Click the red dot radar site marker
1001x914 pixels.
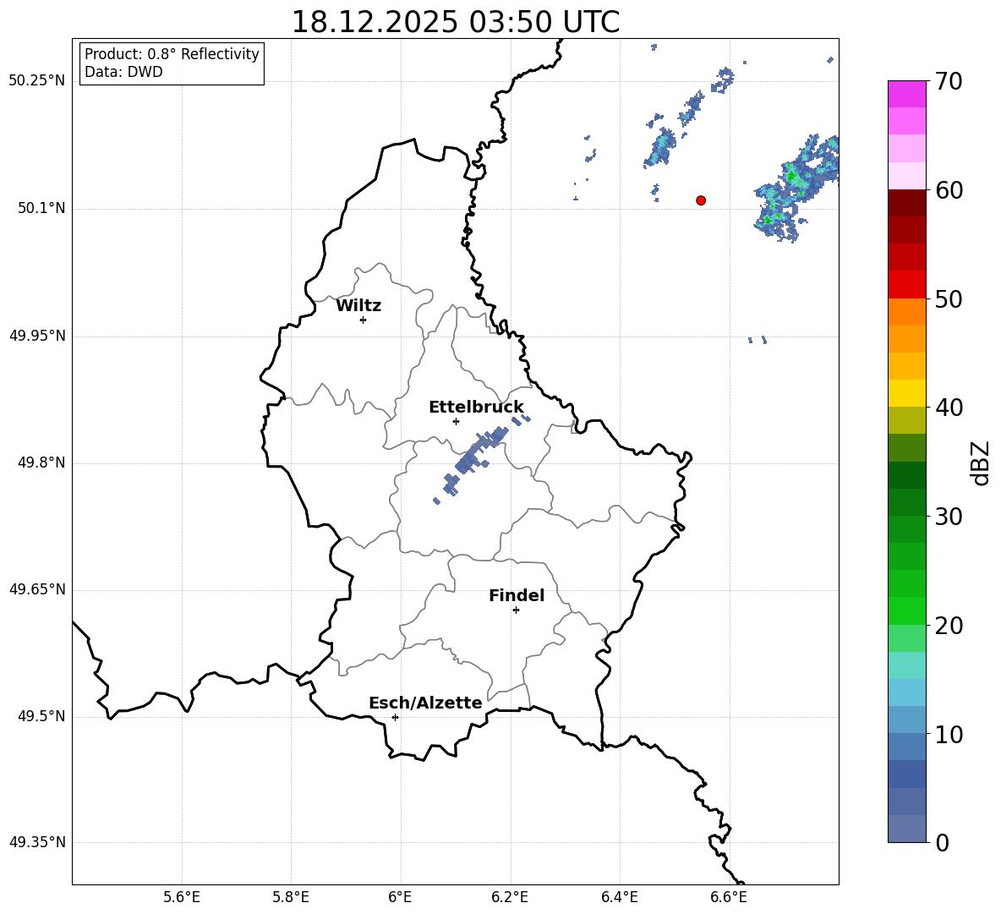coord(701,200)
